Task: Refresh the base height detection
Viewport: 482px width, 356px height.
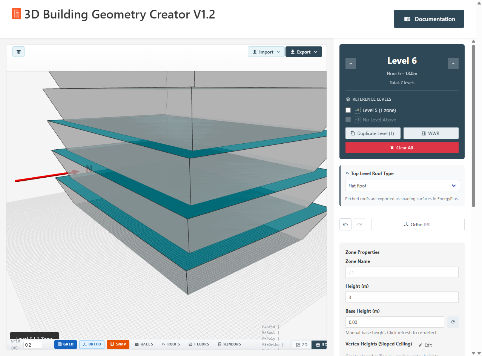Action: [453, 322]
